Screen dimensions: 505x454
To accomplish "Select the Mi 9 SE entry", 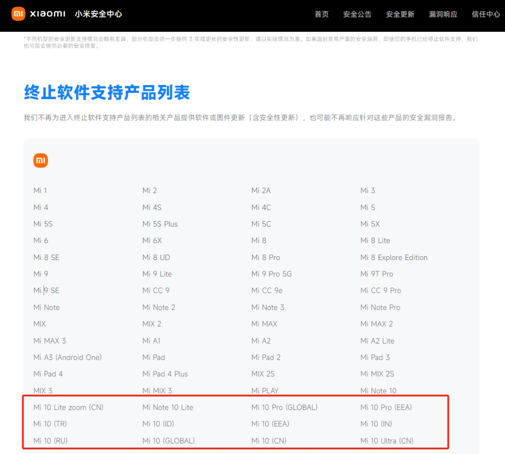I will pyautogui.click(x=46, y=291).
